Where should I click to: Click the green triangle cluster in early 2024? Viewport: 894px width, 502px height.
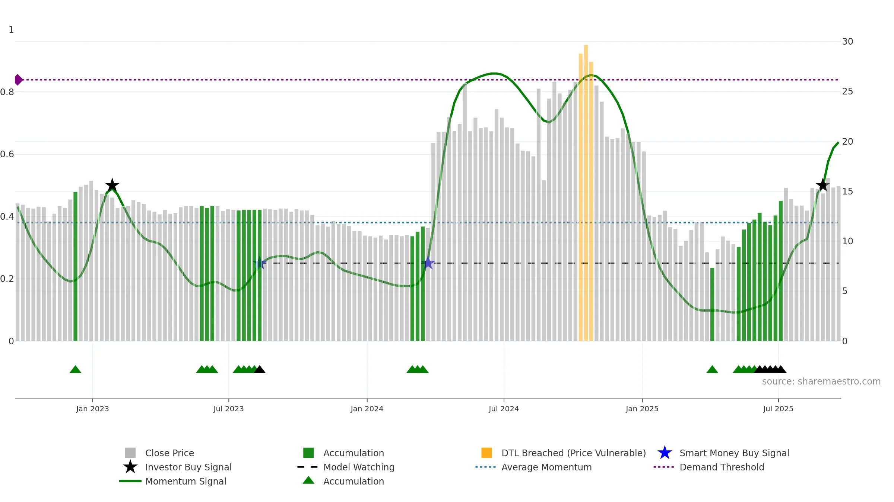tap(418, 369)
